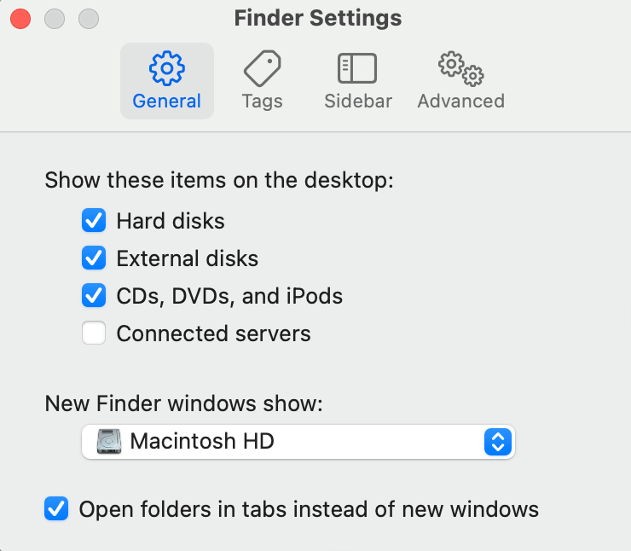631x551 pixels.
Task: Click the Finder Settings title bar
Action: point(318,18)
